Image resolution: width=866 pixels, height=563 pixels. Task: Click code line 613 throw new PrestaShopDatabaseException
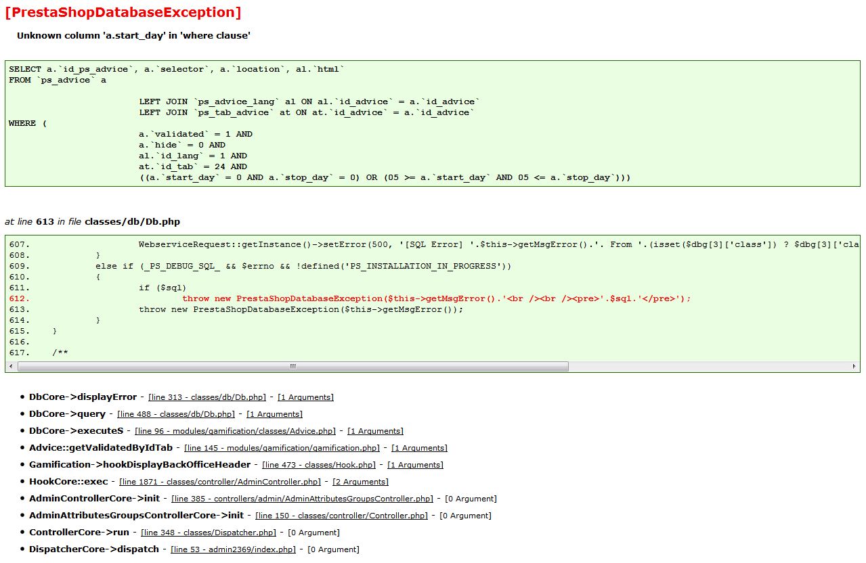coord(236,309)
